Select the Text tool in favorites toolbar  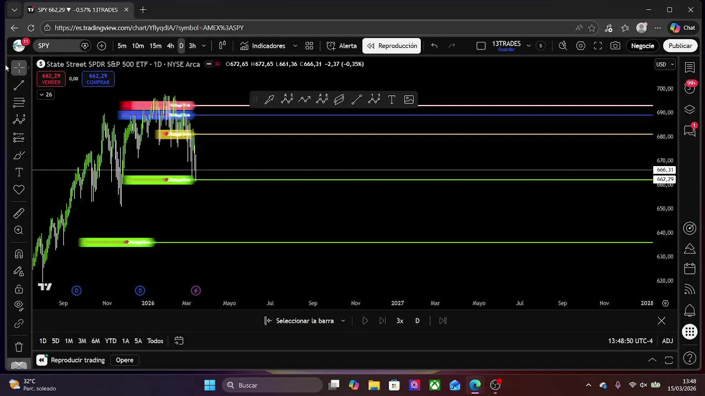pos(392,100)
